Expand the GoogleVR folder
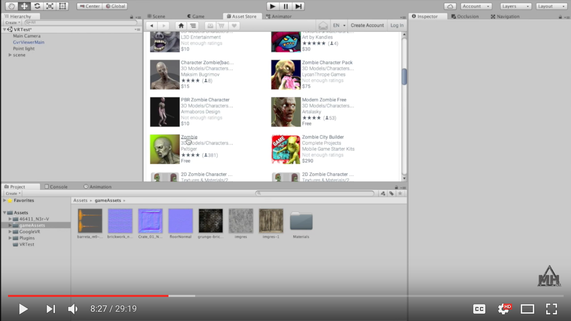 (x=10, y=232)
